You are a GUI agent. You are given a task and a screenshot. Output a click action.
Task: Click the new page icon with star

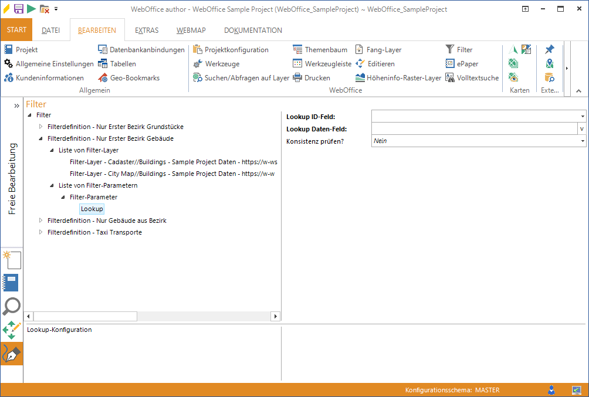coord(12,260)
